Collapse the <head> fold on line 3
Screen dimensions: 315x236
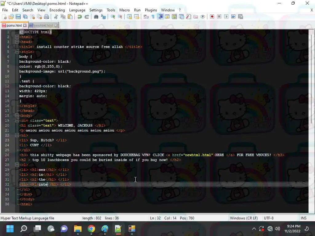tap(17, 42)
